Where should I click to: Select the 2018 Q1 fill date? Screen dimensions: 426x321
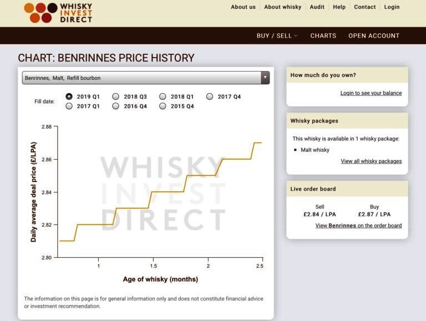[163, 96]
